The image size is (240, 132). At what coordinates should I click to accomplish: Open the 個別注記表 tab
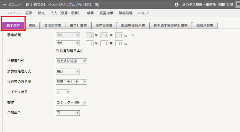tap(205, 26)
